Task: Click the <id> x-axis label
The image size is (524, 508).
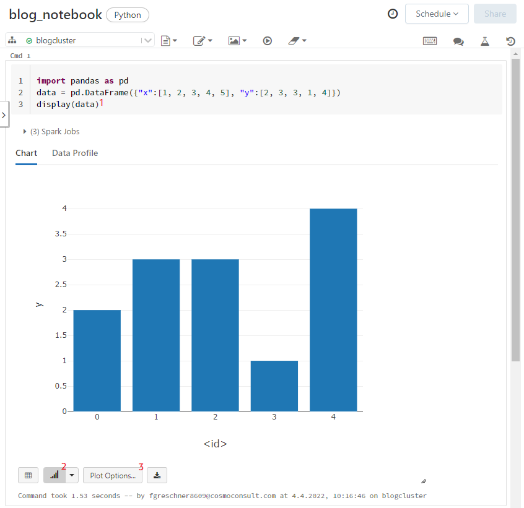Action: 215,444
